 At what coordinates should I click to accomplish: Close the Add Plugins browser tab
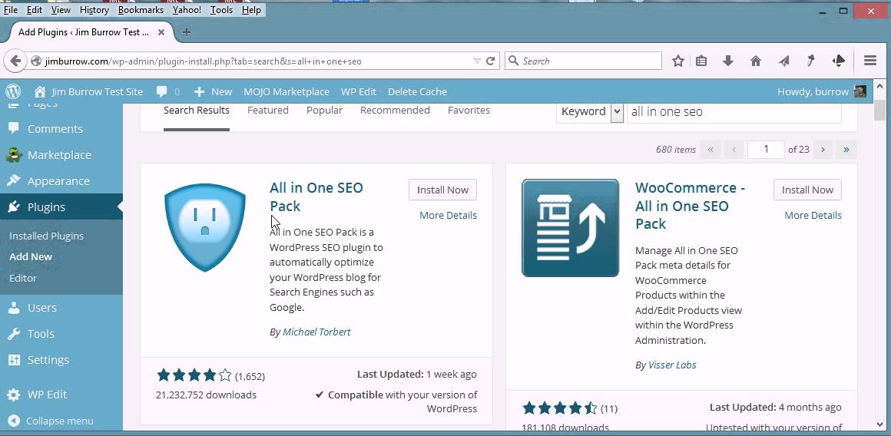[161, 32]
